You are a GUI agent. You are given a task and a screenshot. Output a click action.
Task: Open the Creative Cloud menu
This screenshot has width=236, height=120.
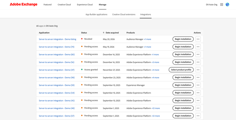pos(64,5)
